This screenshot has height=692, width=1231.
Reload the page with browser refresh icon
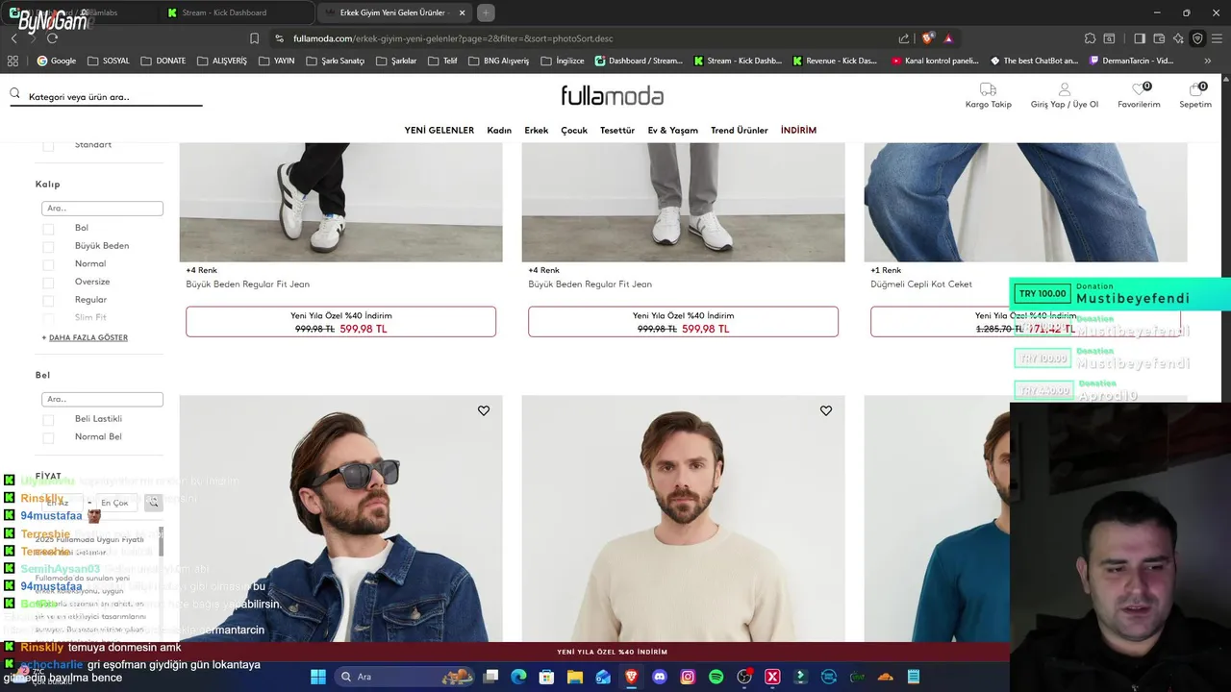click(x=52, y=38)
